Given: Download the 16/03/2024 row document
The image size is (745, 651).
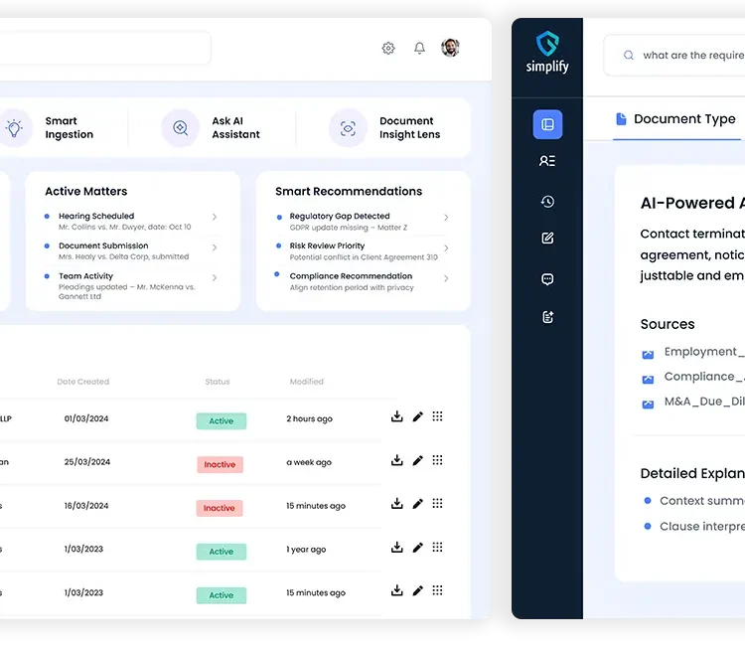Looking at the screenshot, I should point(396,504).
